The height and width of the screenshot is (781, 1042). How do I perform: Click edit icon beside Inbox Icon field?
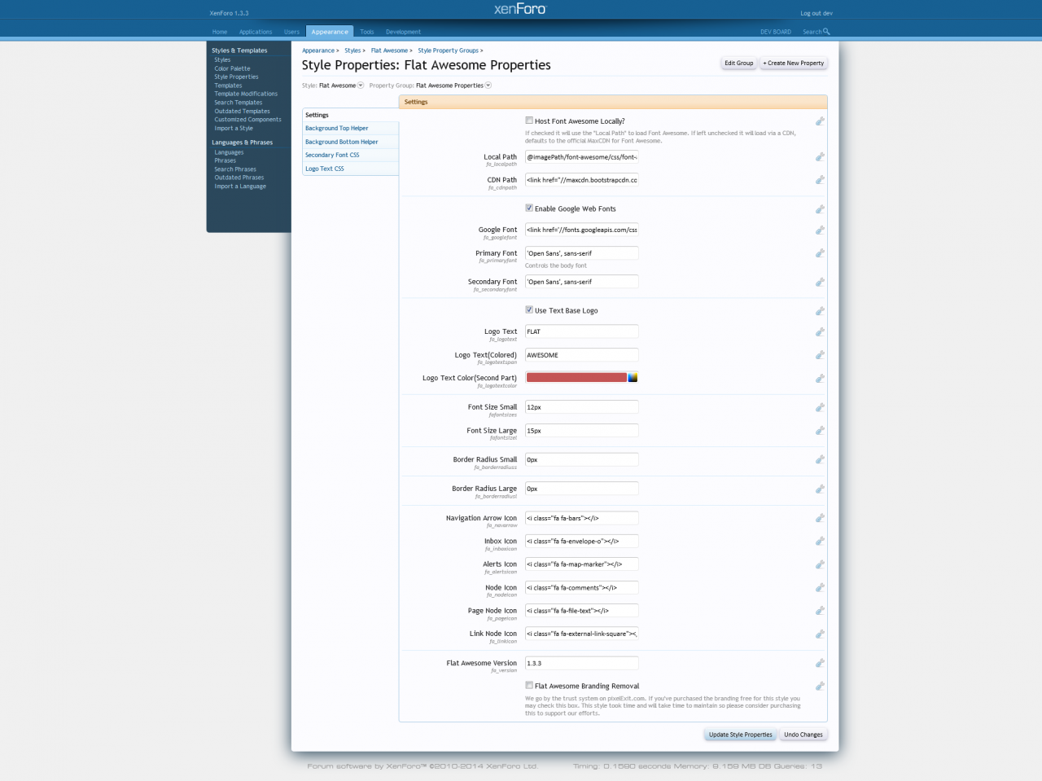(820, 542)
